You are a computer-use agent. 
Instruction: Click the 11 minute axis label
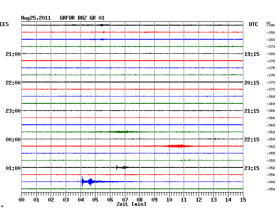coord(184,200)
